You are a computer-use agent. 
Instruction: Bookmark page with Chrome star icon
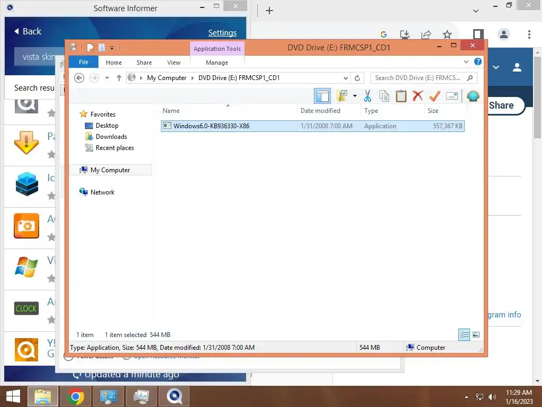click(x=447, y=34)
